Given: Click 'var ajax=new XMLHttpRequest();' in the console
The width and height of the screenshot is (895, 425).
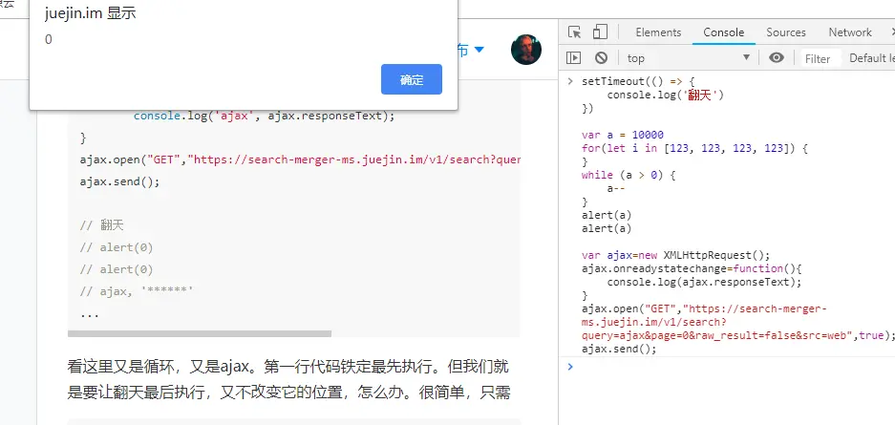Looking at the screenshot, I should tap(676, 255).
